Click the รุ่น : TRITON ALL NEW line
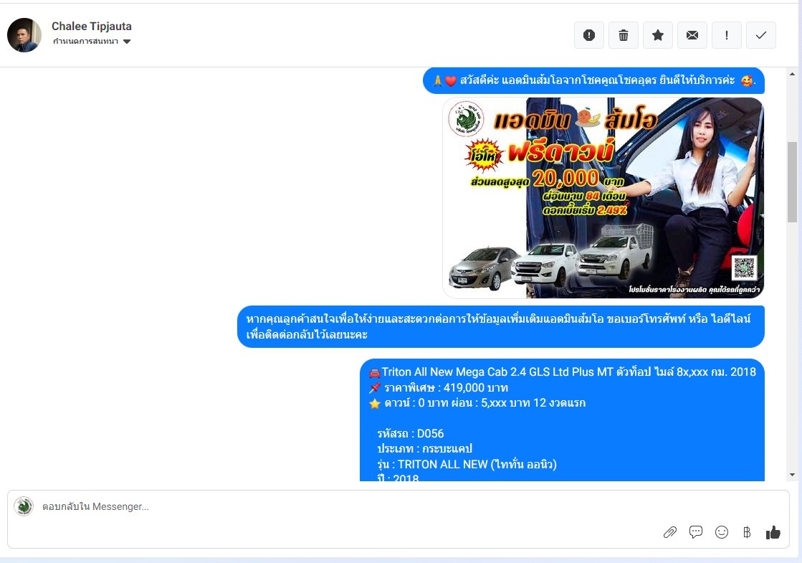 coord(467,464)
